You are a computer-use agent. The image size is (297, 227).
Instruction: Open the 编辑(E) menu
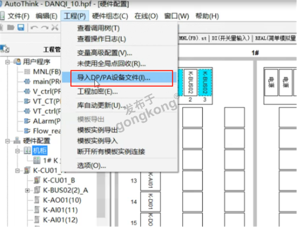tap(47, 16)
